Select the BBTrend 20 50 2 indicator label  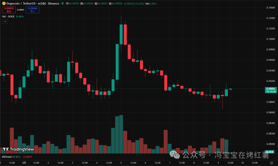[11, 157]
